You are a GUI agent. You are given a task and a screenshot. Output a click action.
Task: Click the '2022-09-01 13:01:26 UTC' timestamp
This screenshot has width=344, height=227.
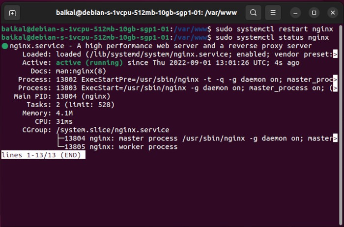coord(219,63)
